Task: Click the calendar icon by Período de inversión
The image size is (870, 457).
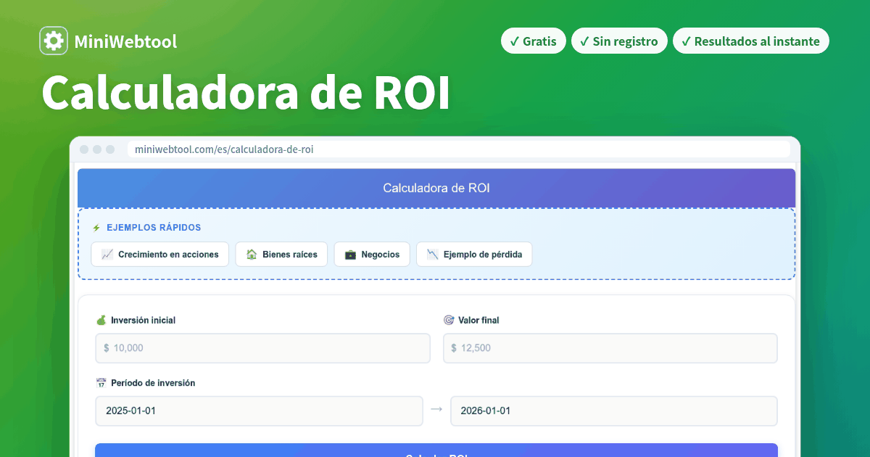Action: point(101,383)
